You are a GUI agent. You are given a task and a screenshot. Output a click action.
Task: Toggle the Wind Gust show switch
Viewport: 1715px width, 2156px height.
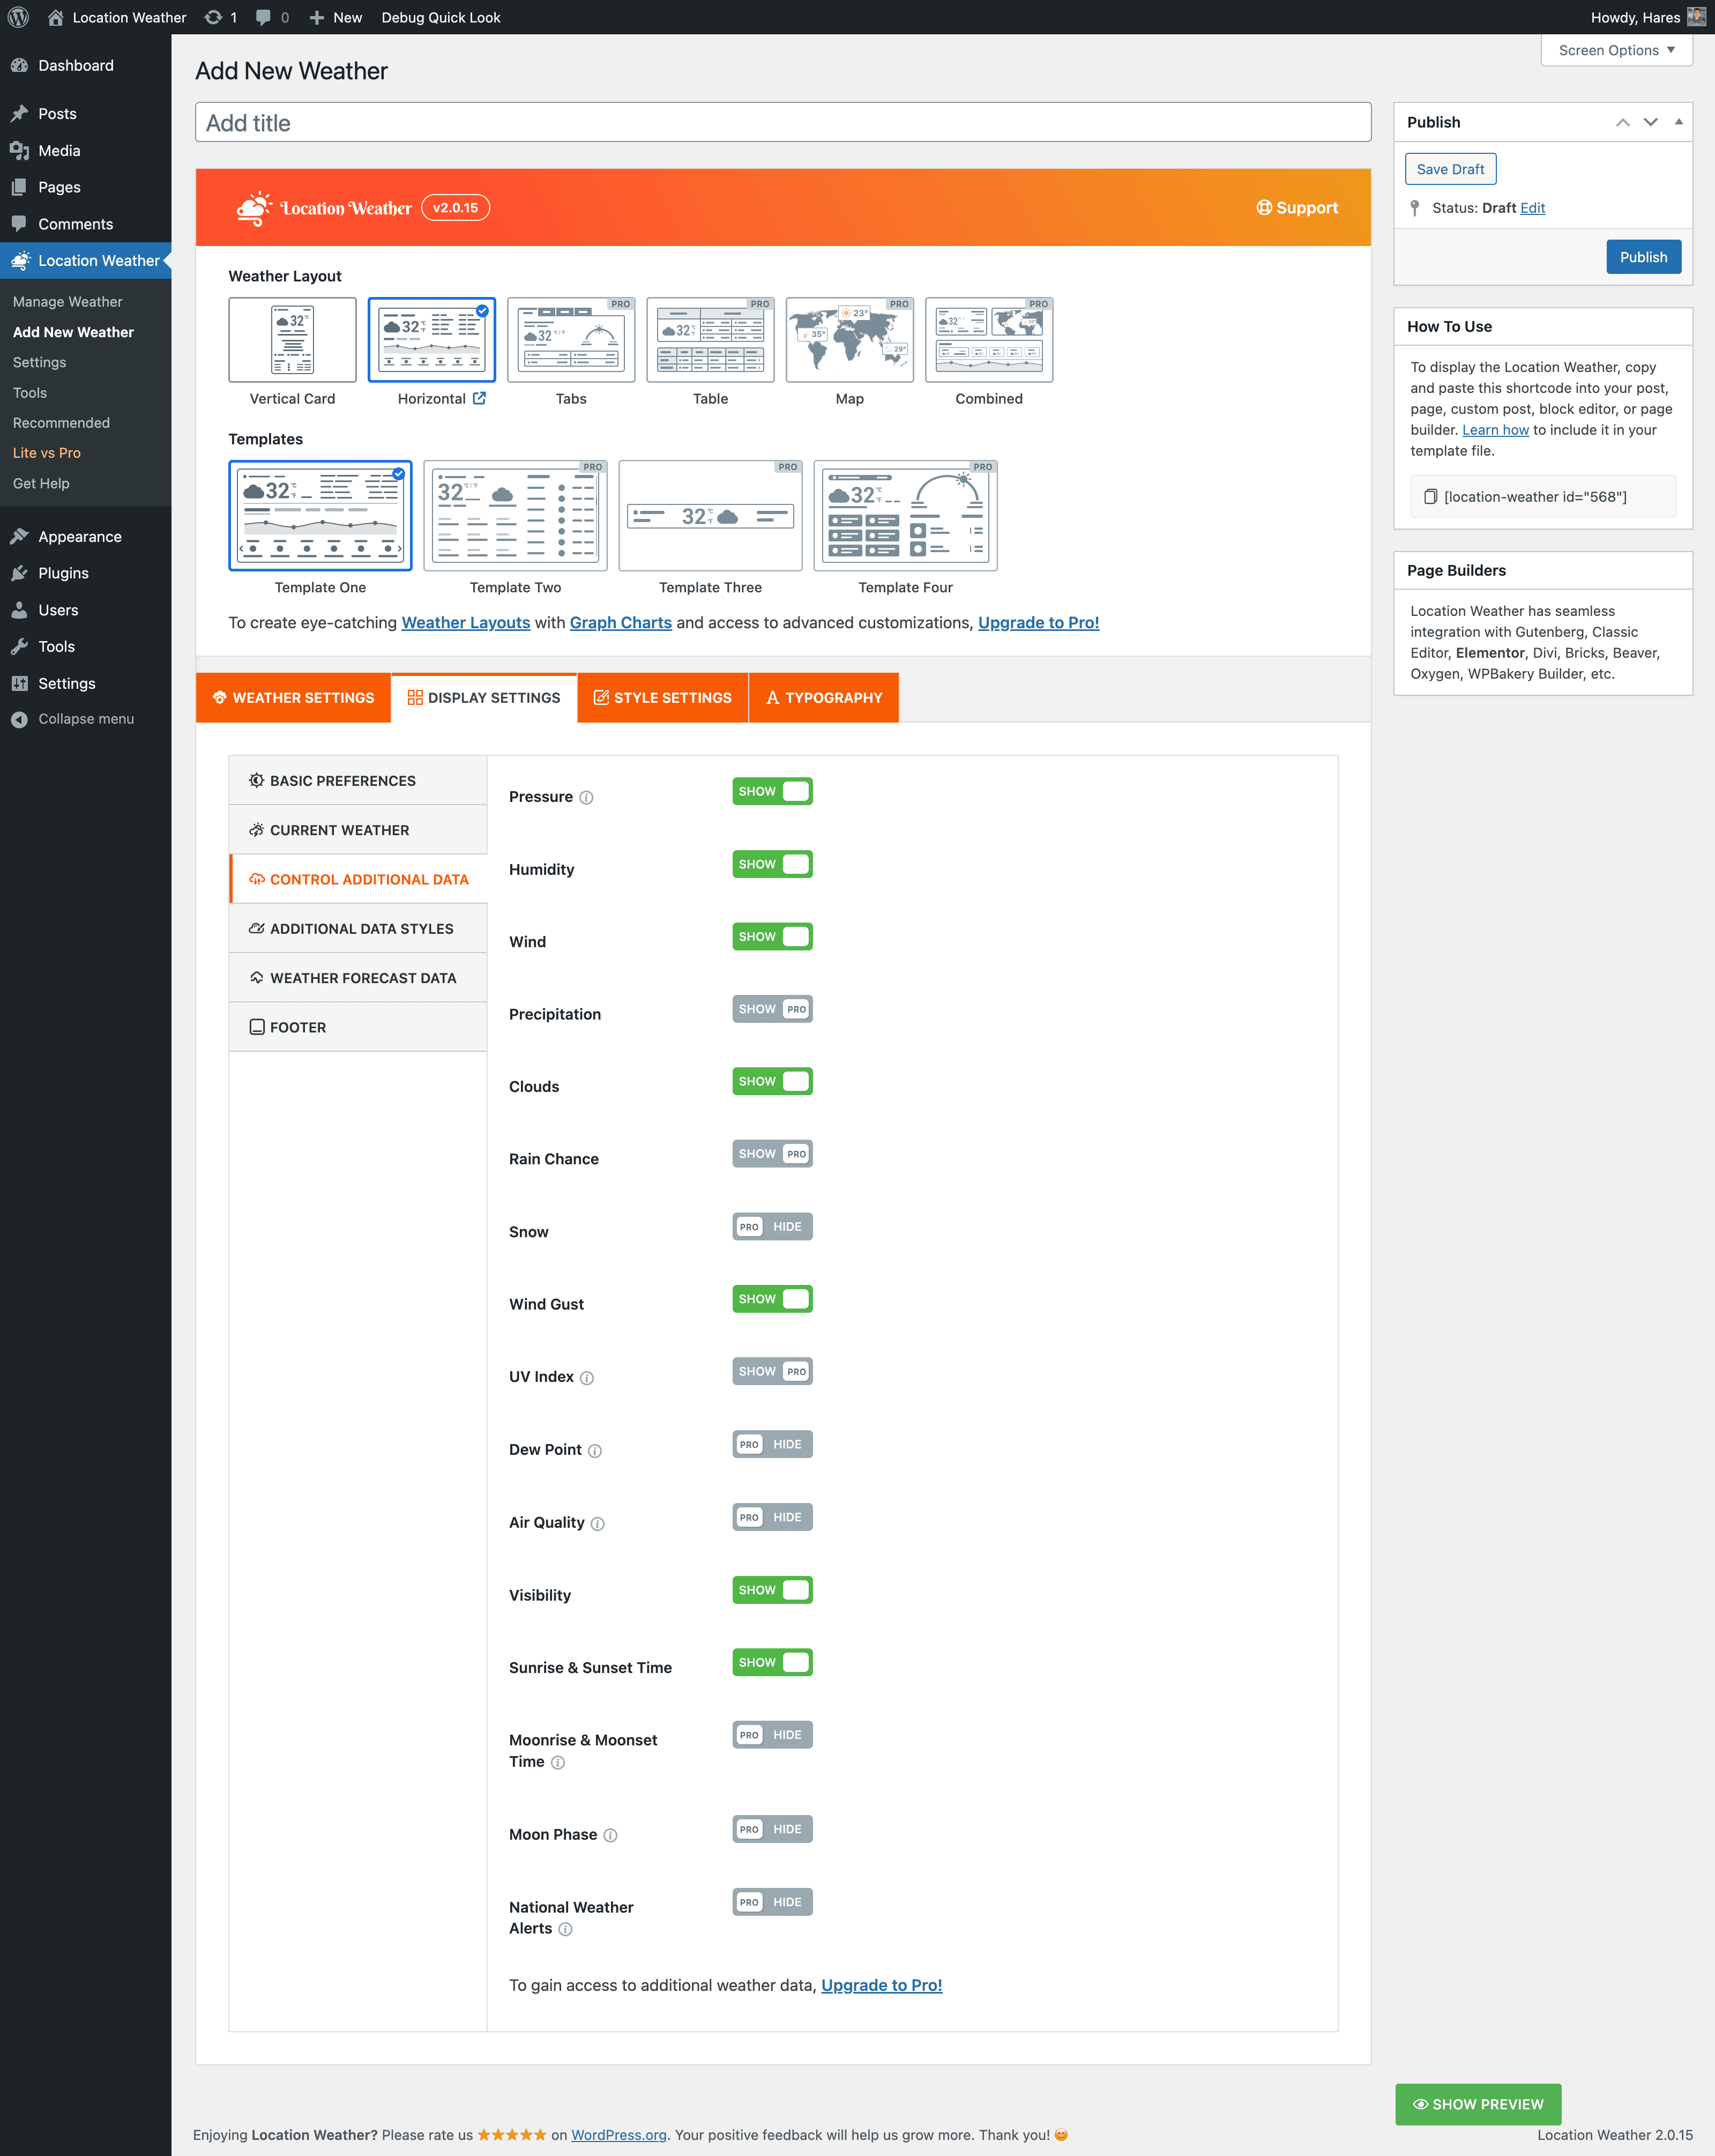pyautogui.click(x=772, y=1299)
